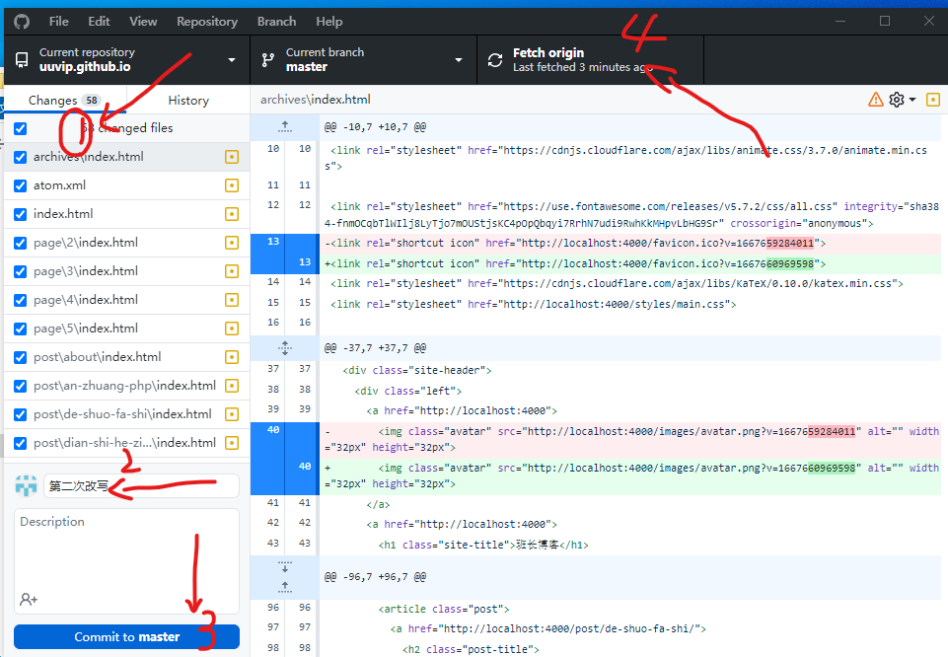Expand the diff hunk above line 10

click(285, 127)
